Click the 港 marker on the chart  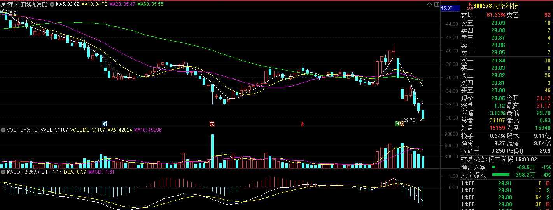tap(212, 123)
